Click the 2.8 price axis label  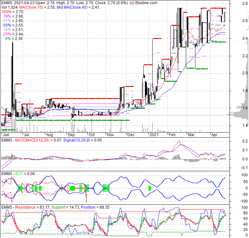point(245,3)
